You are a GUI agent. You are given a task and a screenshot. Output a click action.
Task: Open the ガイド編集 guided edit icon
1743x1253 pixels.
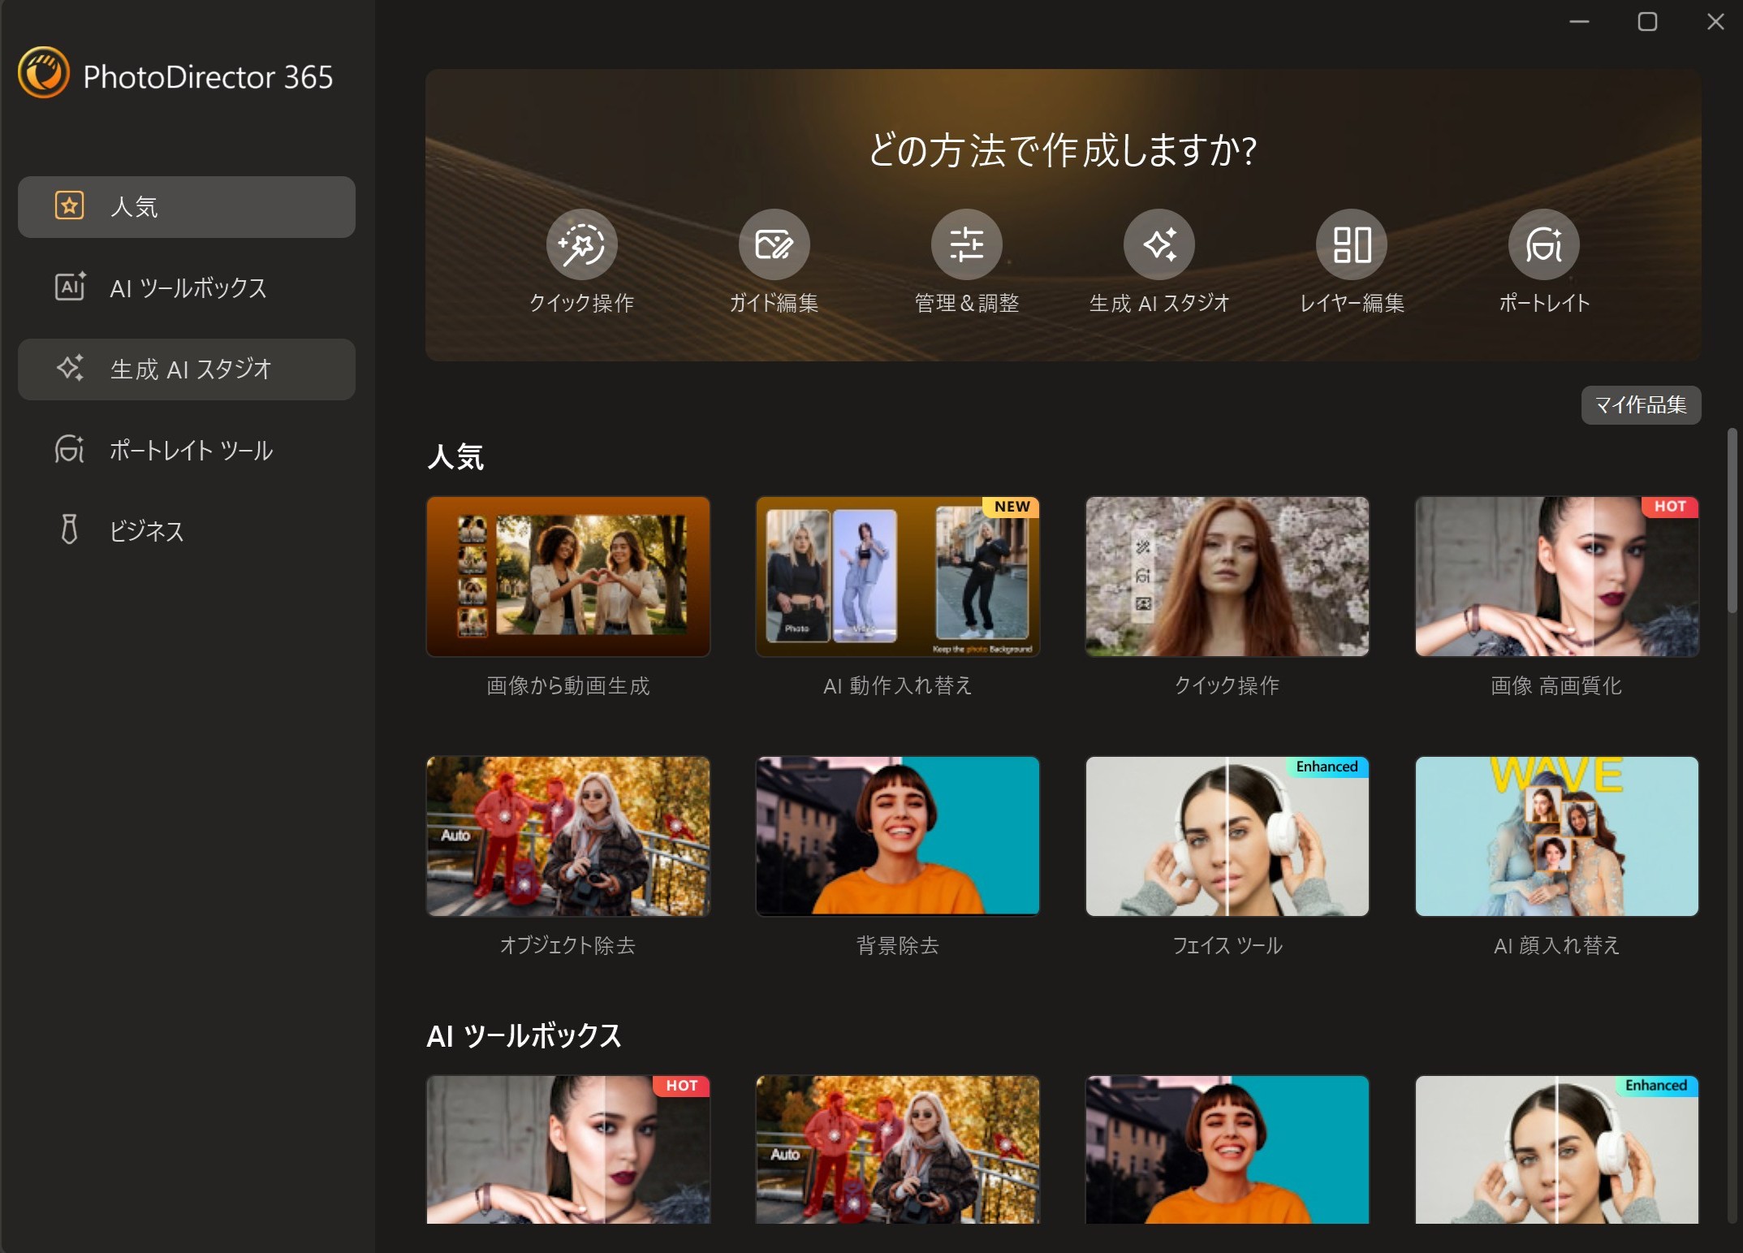(774, 244)
